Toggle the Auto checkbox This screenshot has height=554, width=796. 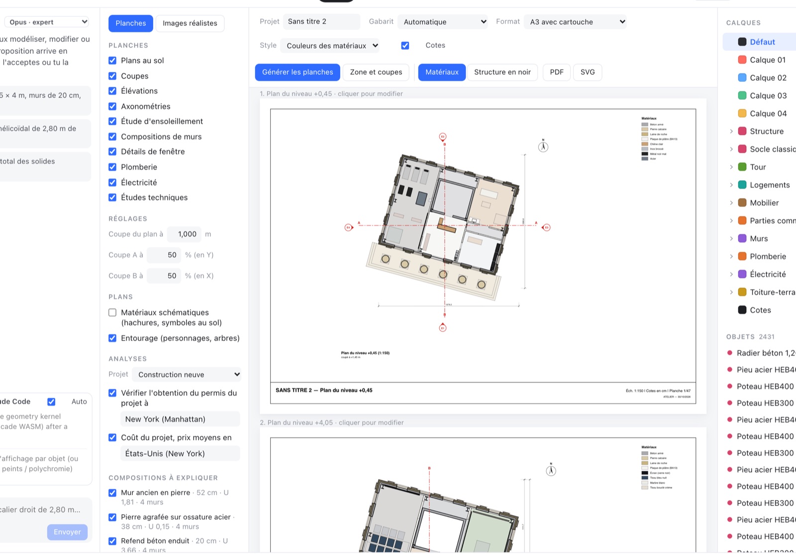(x=51, y=402)
